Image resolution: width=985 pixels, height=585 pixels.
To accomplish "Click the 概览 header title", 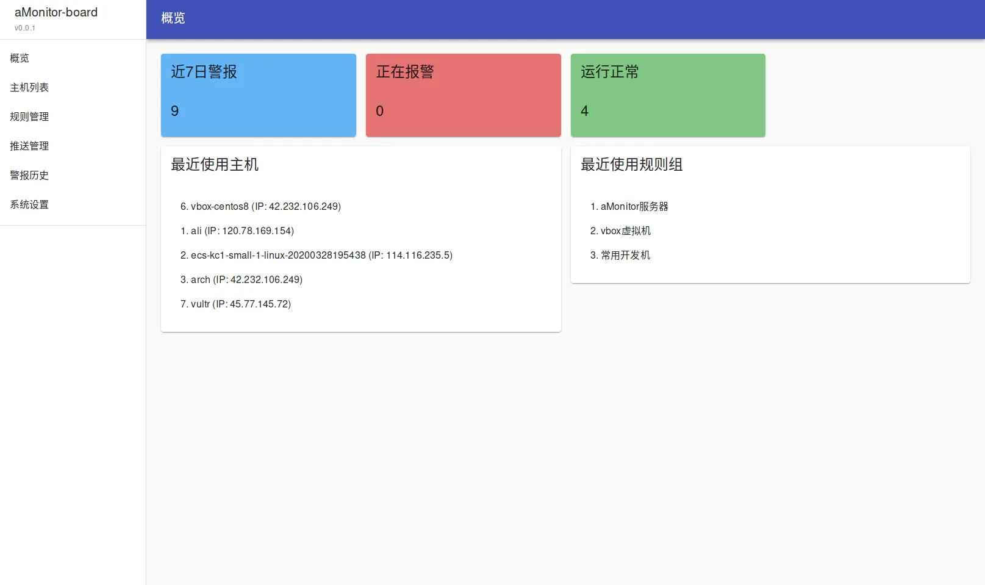I will click(173, 18).
